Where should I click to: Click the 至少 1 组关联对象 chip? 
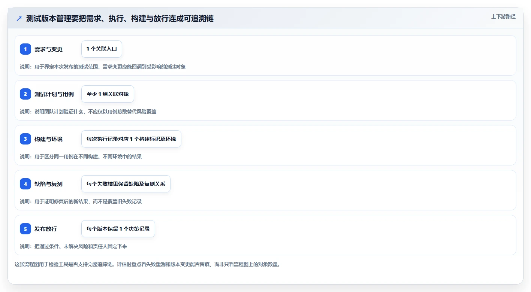tap(108, 94)
